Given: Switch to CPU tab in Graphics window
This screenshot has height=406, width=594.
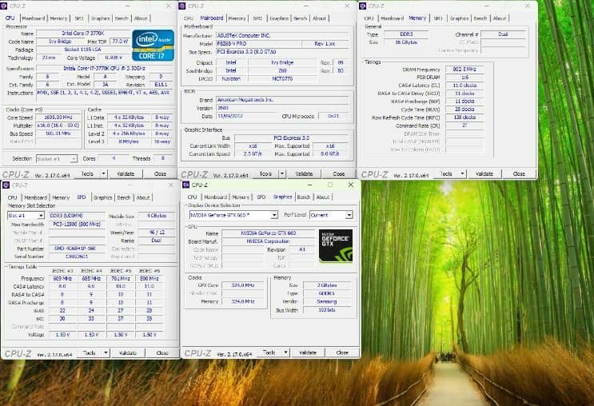Looking at the screenshot, I should tap(192, 197).
